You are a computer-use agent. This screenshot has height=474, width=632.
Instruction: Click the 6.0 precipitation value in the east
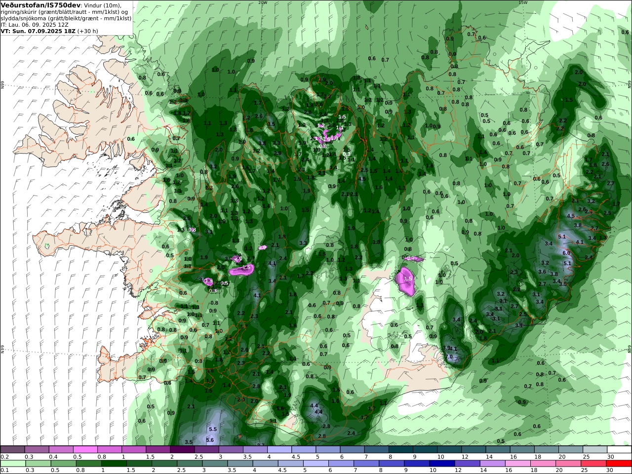566,253
